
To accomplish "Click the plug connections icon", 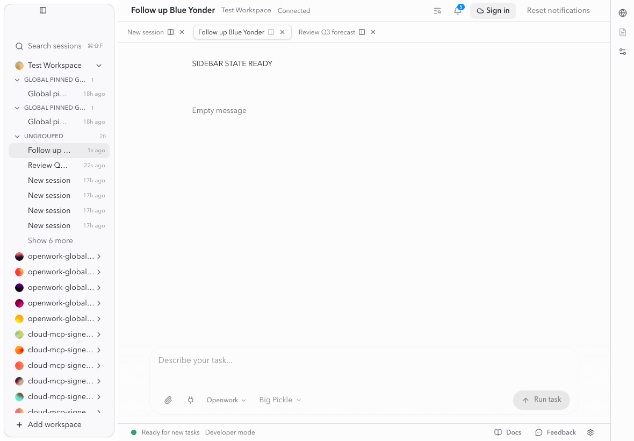I will point(190,400).
